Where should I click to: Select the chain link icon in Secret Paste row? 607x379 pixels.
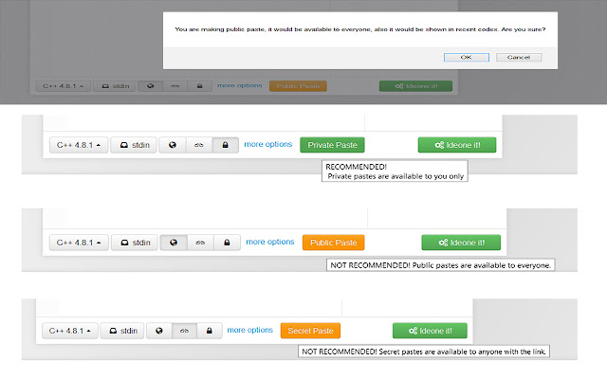point(184,331)
